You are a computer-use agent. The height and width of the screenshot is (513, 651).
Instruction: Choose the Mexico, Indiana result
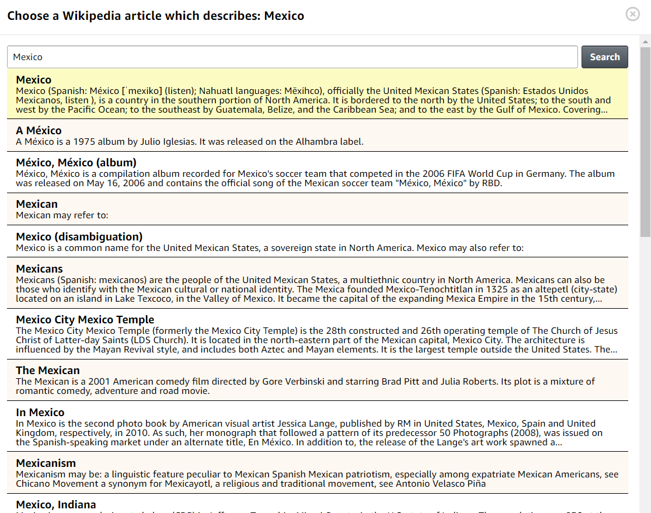(55, 505)
